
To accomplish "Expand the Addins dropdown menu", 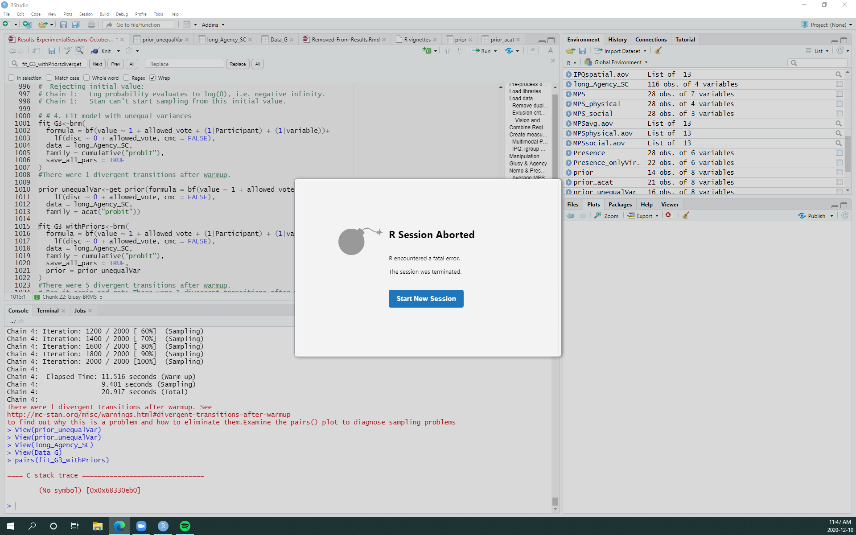I will pyautogui.click(x=213, y=25).
